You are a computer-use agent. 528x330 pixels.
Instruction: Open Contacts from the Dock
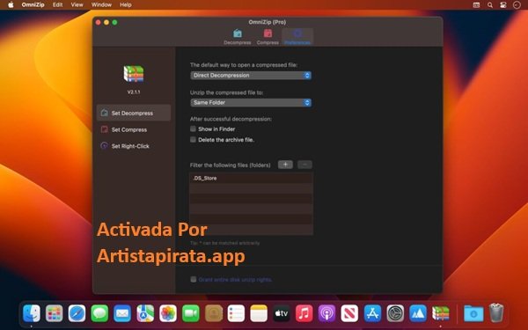click(214, 313)
